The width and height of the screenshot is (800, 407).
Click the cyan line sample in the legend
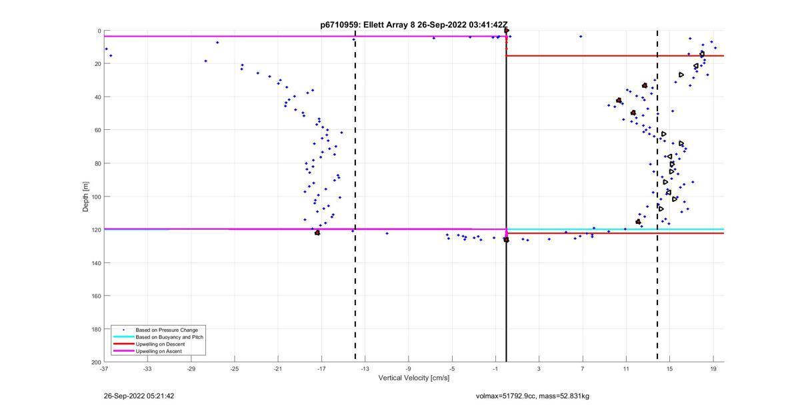click(123, 337)
